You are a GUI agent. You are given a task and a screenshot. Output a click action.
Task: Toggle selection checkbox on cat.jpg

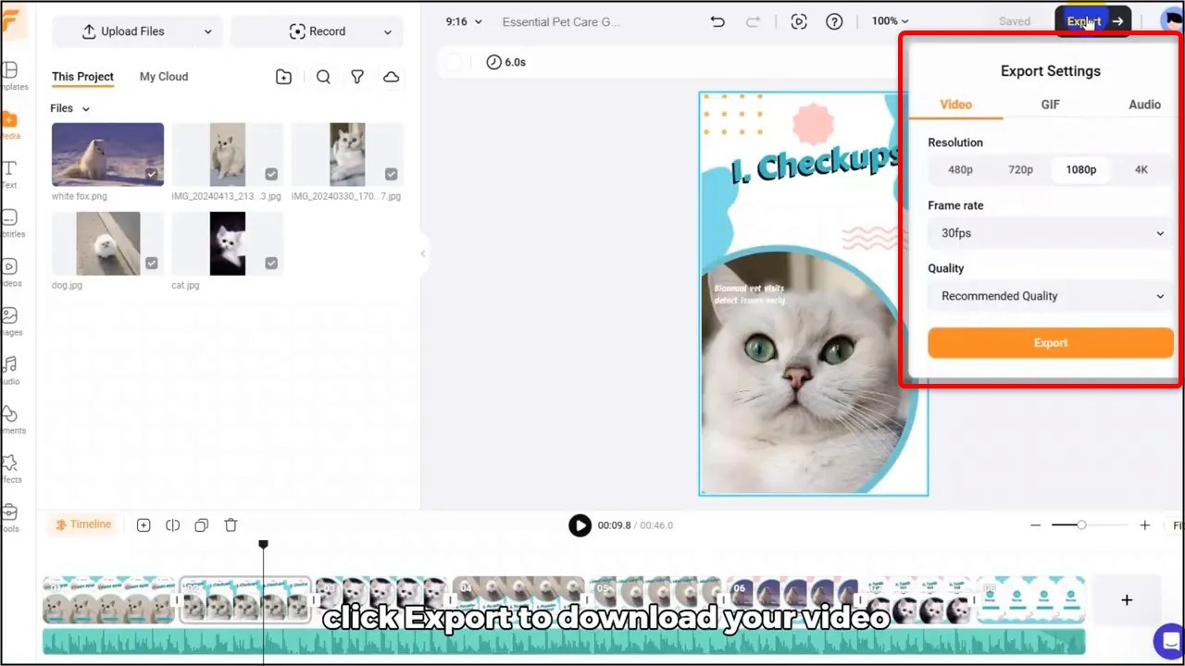pyautogui.click(x=270, y=262)
